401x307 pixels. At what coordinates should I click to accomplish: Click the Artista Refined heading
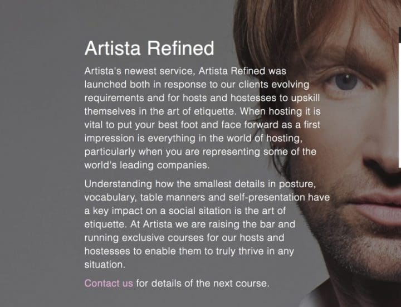[149, 48]
